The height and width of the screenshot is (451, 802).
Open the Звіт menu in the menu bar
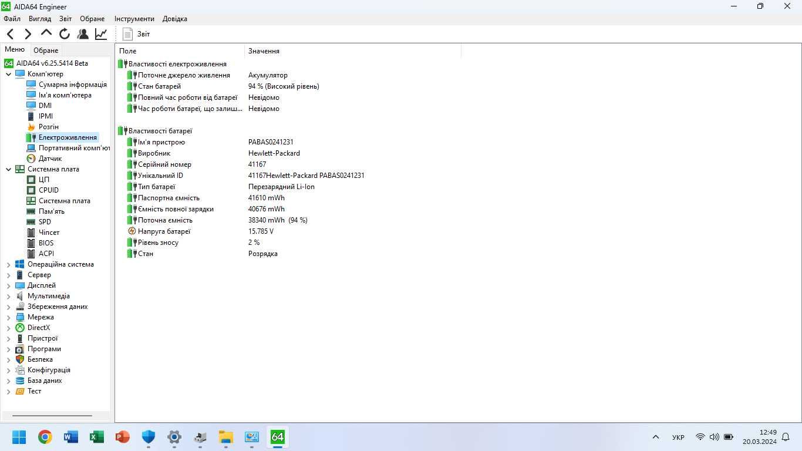click(x=65, y=19)
